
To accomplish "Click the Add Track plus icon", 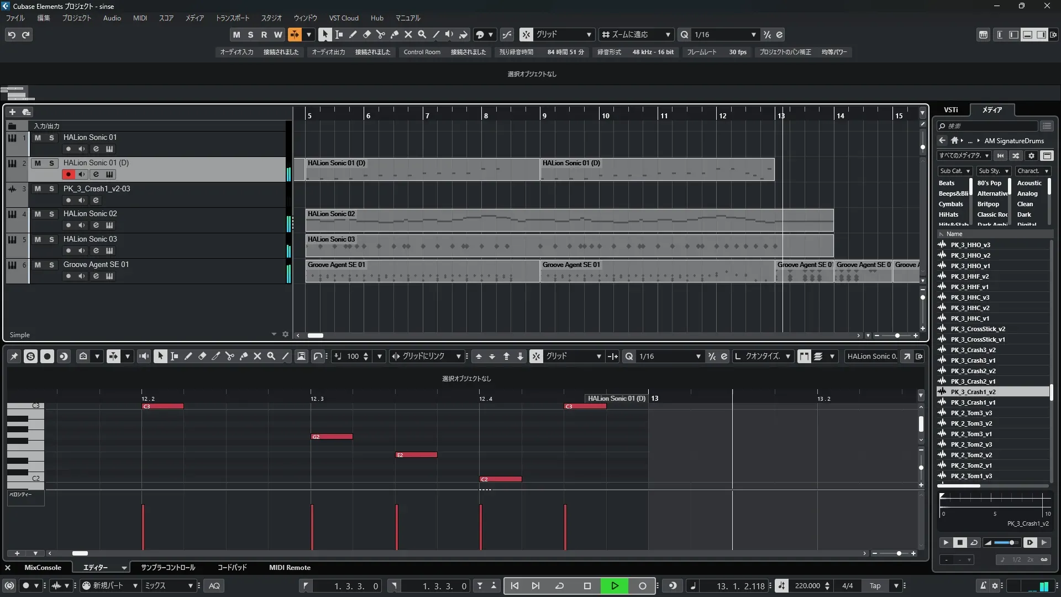I will coord(12,112).
